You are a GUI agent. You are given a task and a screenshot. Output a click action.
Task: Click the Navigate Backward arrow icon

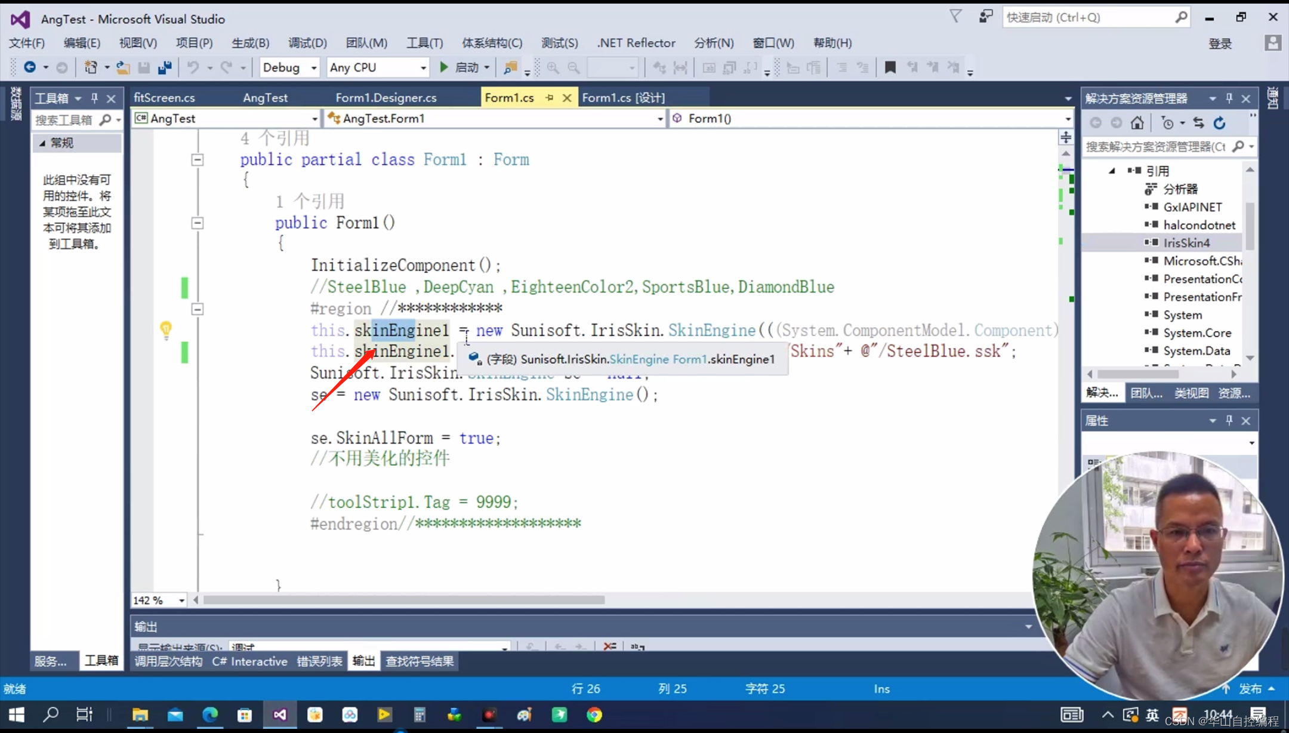(x=29, y=67)
